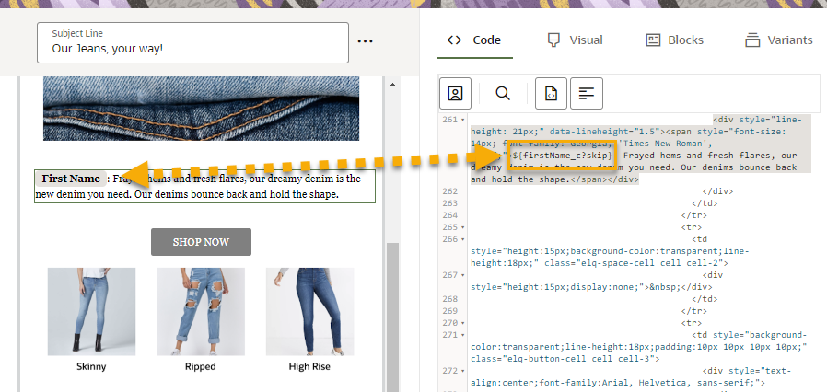Click the preview pane vertical scrollbar thumb
The height and width of the screenshot is (392, 827).
tap(392, 317)
